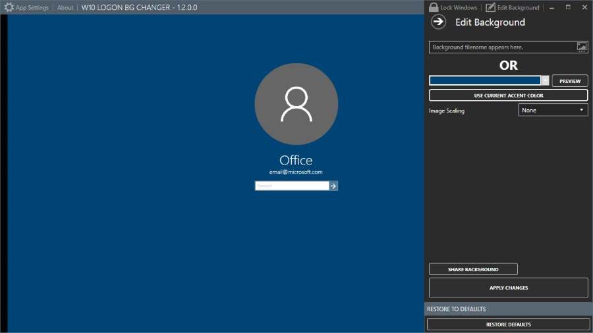Open the About menu item
Viewport: 593px width, 333px height.
click(65, 7)
